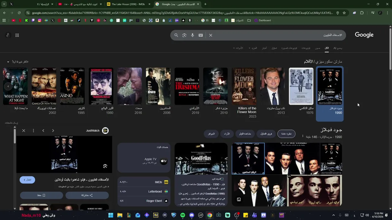Image resolution: width=392 pixels, height=220 pixels.
Task: Click the حفظ (Save) button
Action: click(x=41, y=195)
